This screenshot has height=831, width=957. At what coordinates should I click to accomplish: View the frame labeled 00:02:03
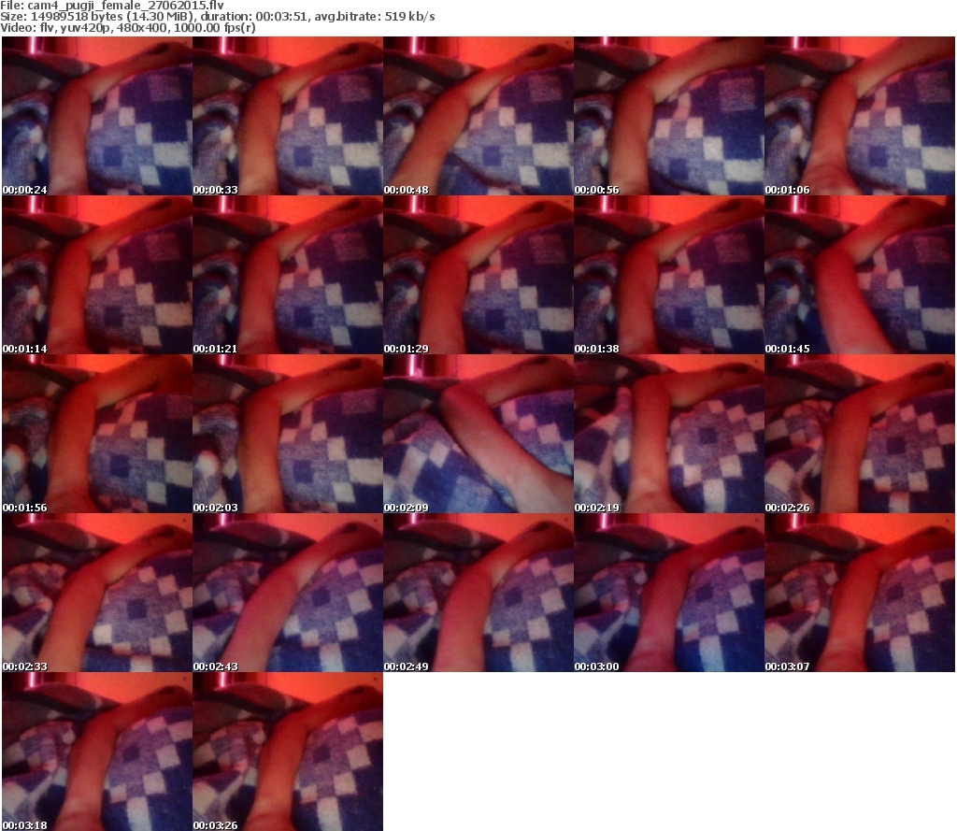click(288, 434)
